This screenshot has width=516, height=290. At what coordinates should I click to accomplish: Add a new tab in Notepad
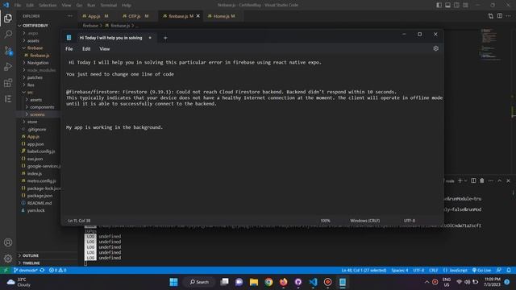165,38
